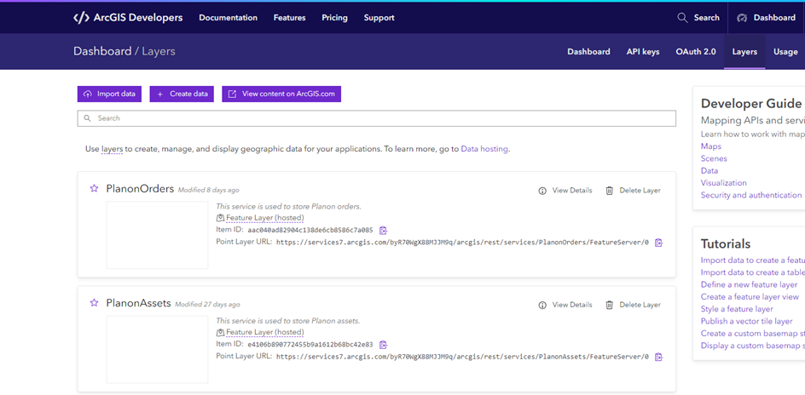The height and width of the screenshot is (395, 805).
Task: Delete the PlanonAssets layer
Action: (640, 305)
